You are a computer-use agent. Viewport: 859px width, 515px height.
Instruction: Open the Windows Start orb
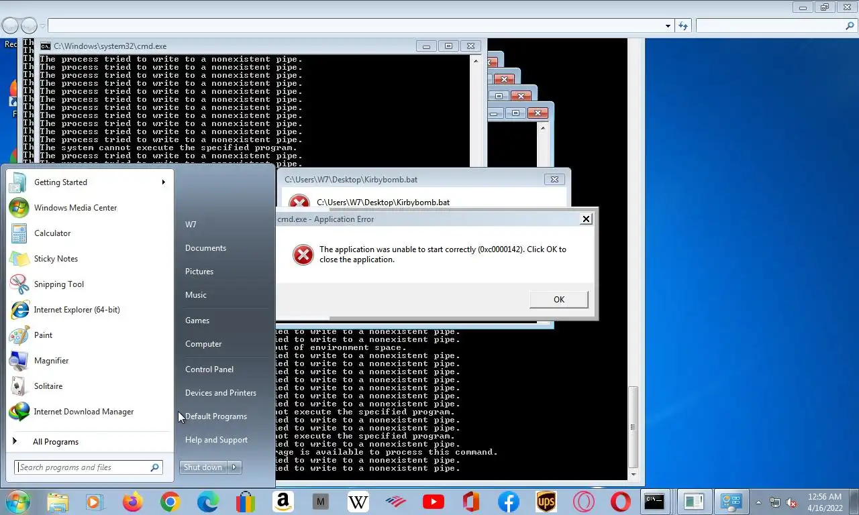17,502
